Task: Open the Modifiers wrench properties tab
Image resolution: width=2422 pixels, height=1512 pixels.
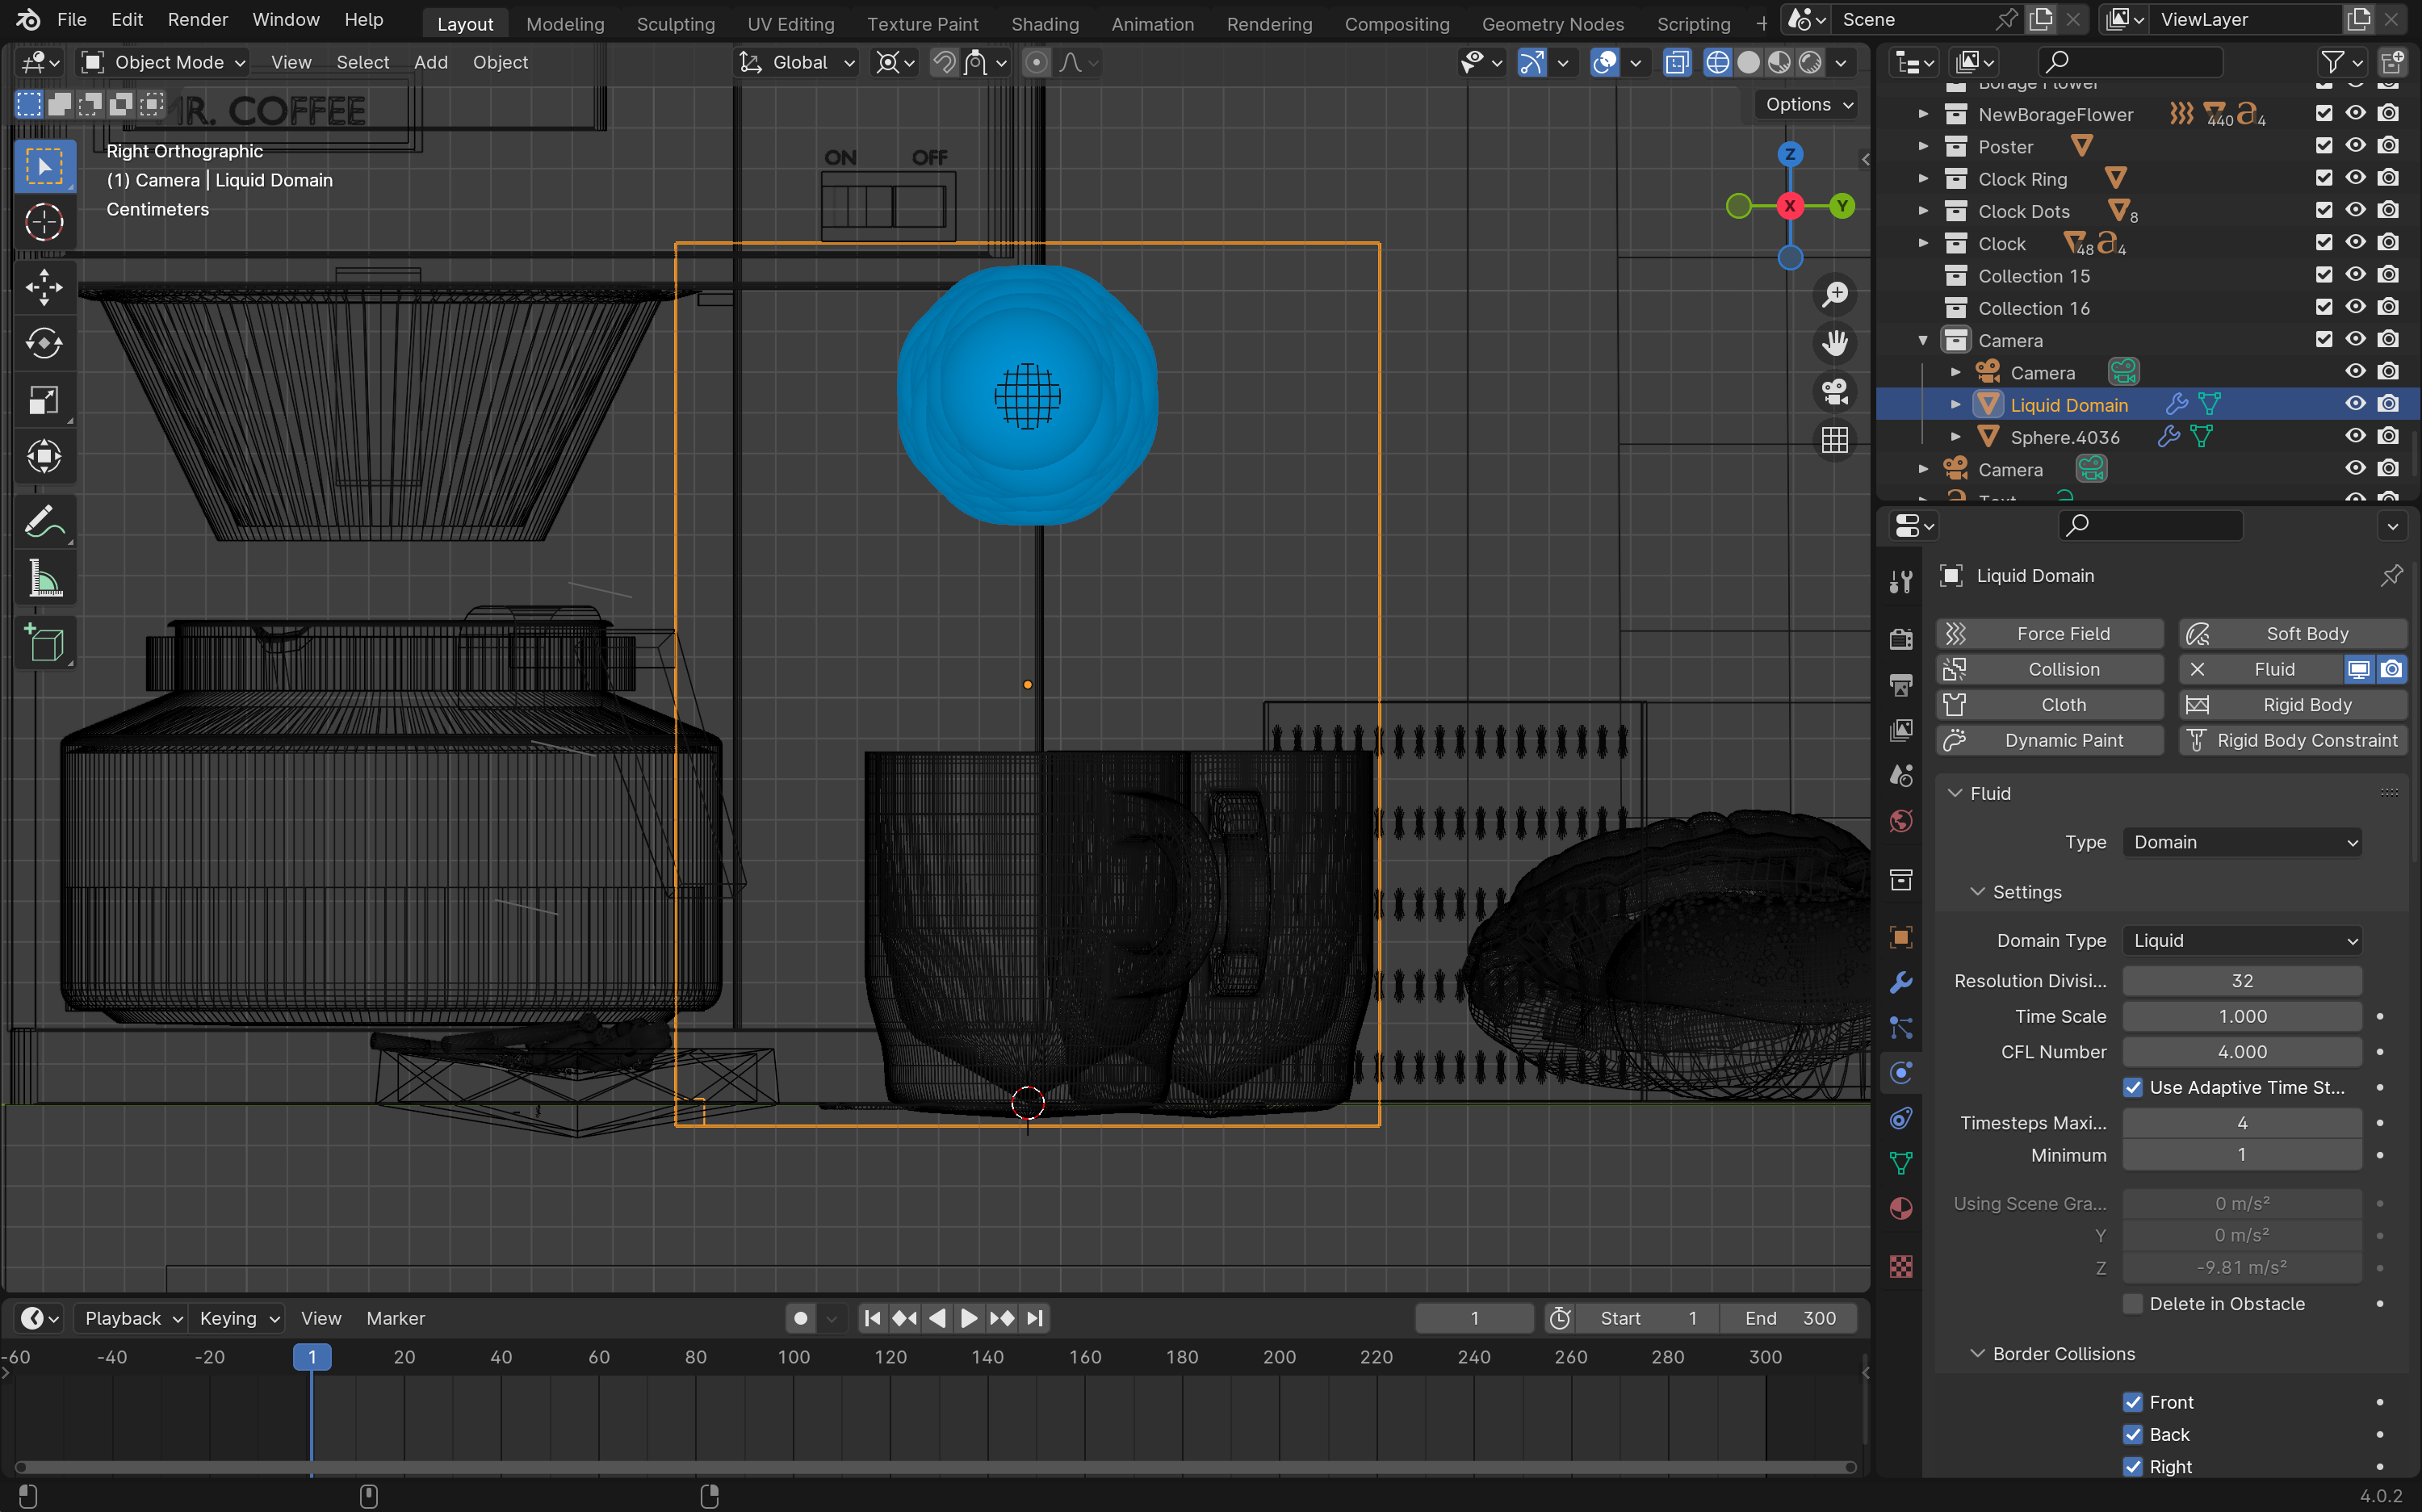Action: [1901, 982]
